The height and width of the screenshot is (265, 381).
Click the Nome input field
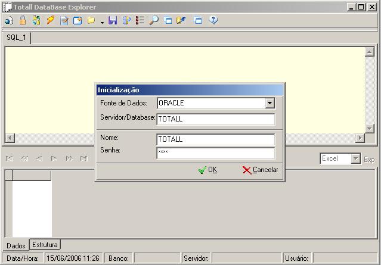click(x=216, y=139)
